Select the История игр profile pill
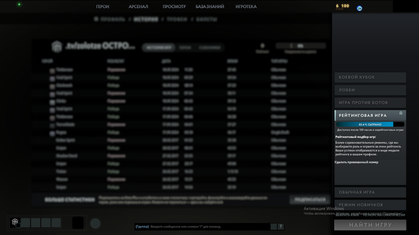Image resolution: width=419 pixels, height=235 pixels. tap(158, 48)
